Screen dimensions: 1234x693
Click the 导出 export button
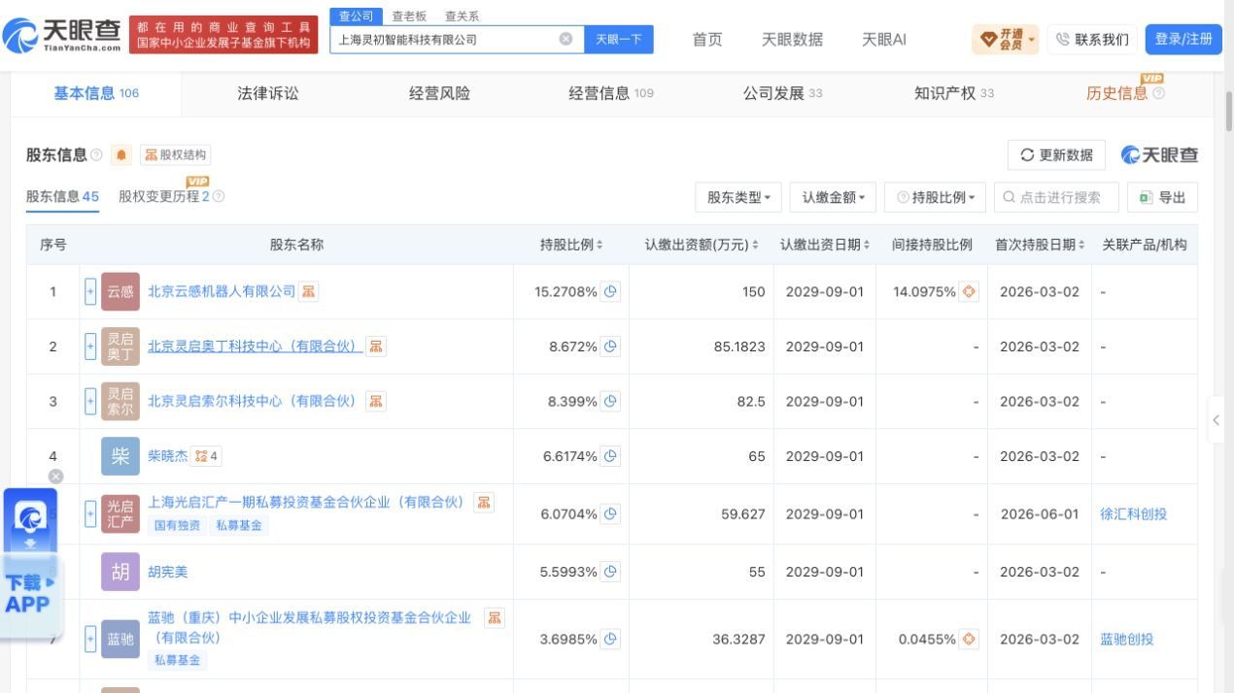pos(1163,197)
